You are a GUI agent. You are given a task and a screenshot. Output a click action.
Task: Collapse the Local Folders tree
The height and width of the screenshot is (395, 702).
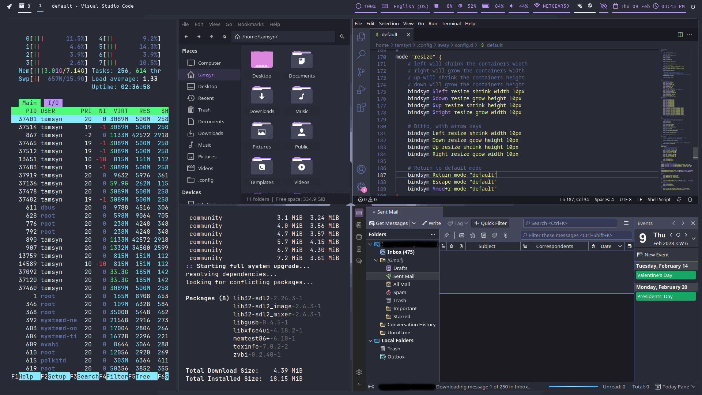click(x=370, y=341)
